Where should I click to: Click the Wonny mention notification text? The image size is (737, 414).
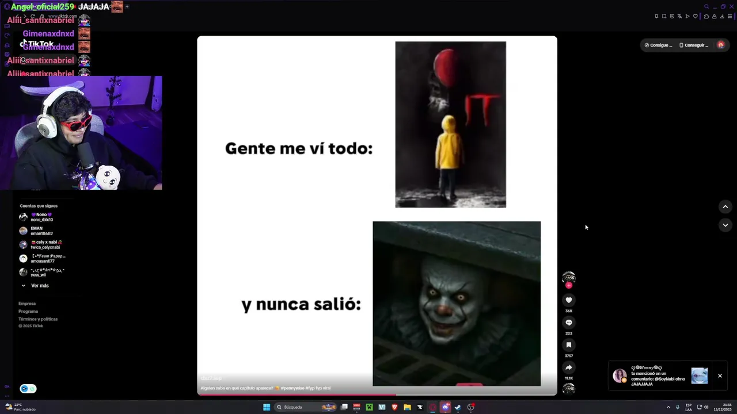[x=658, y=376]
